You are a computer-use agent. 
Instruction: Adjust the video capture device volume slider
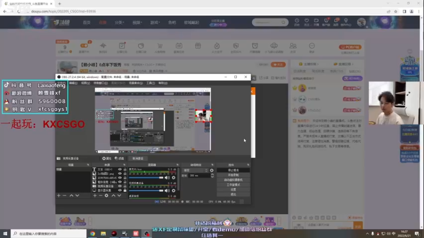tap(146, 190)
